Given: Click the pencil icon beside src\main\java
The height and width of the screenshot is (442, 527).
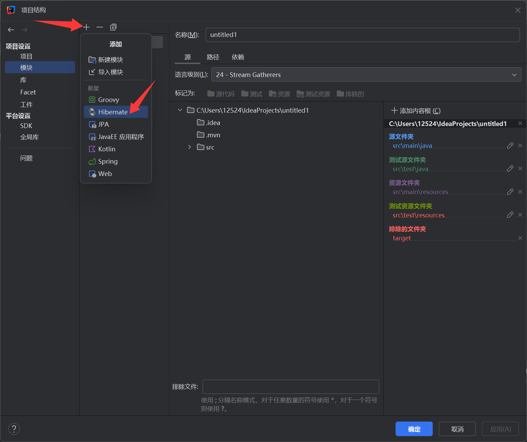Looking at the screenshot, I should click(510, 145).
